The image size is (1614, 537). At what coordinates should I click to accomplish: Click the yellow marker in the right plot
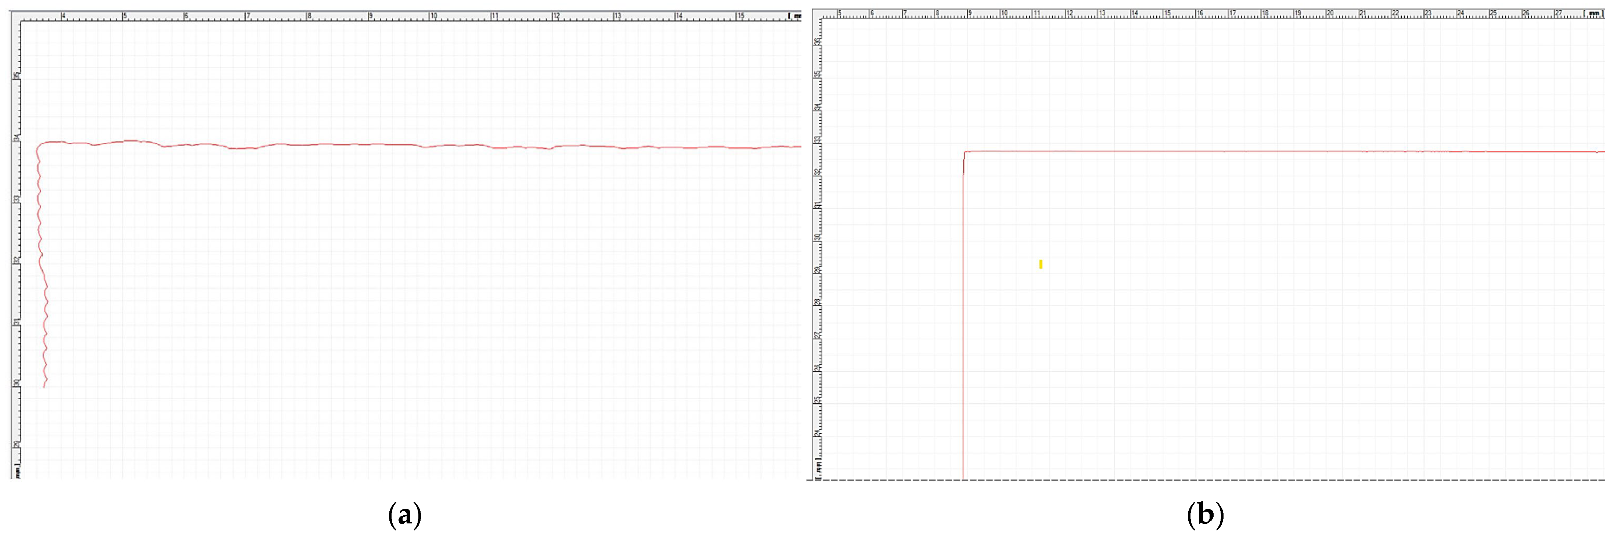[x=1041, y=264]
